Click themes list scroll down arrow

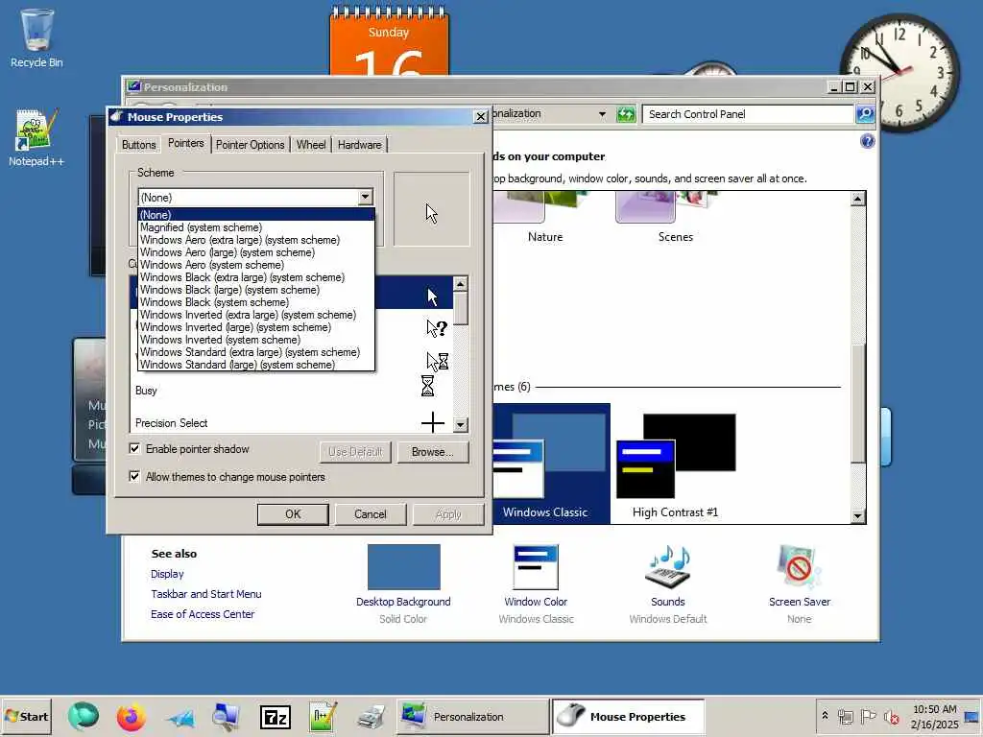pos(857,516)
